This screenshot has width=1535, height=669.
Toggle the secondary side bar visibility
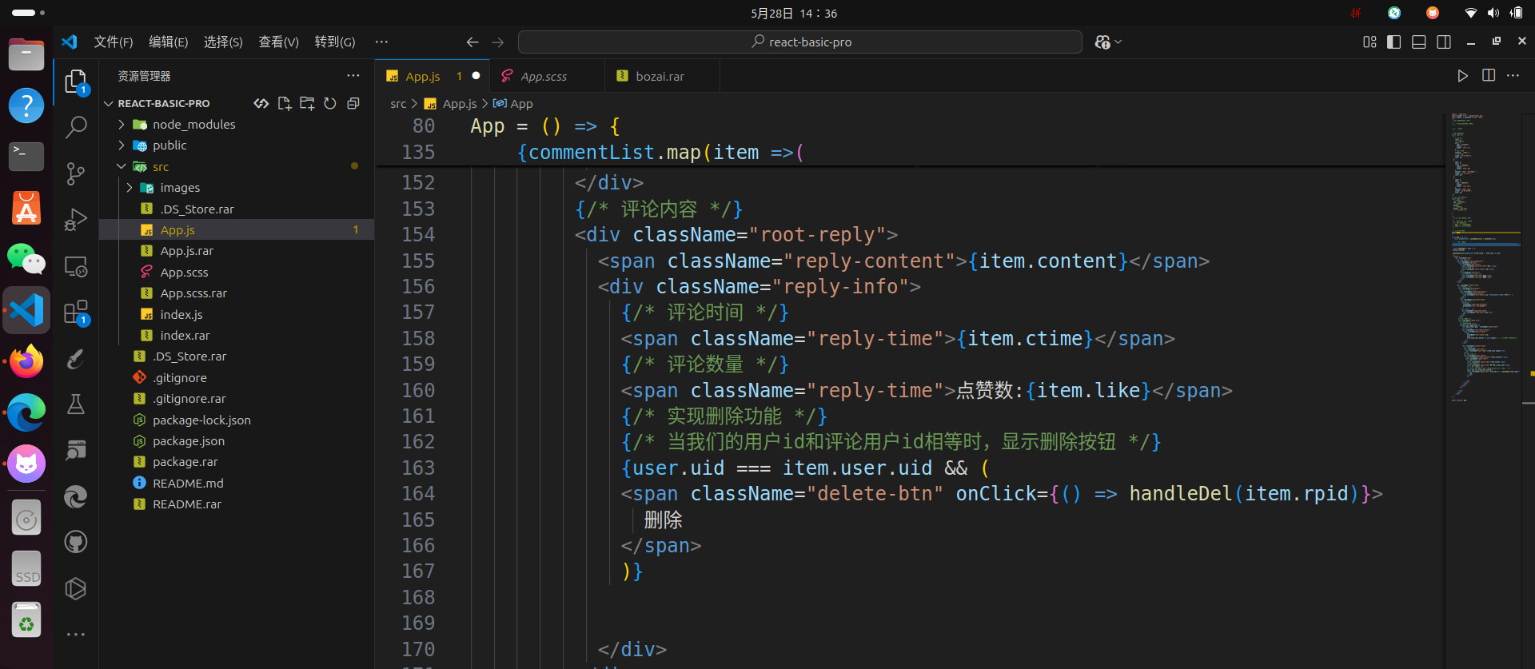1444,42
